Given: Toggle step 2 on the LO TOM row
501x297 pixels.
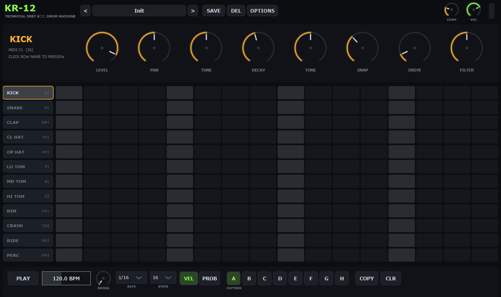Looking at the screenshot, I should pos(97,167).
